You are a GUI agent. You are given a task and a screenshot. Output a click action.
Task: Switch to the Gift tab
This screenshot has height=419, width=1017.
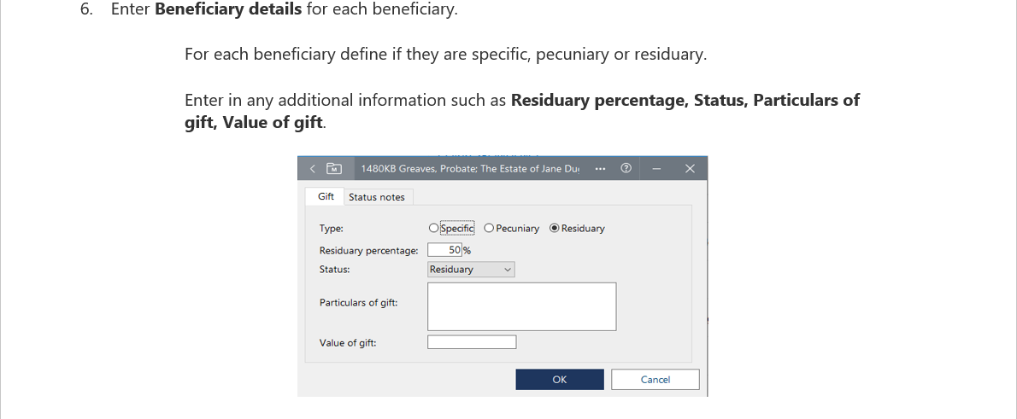(x=326, y=197)
